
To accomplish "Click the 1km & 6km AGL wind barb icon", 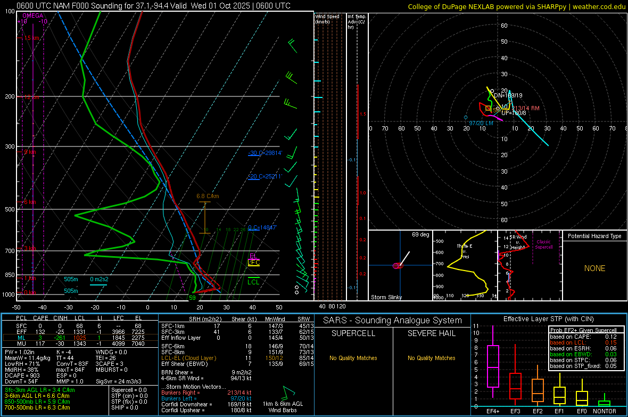I will point(288,393).
